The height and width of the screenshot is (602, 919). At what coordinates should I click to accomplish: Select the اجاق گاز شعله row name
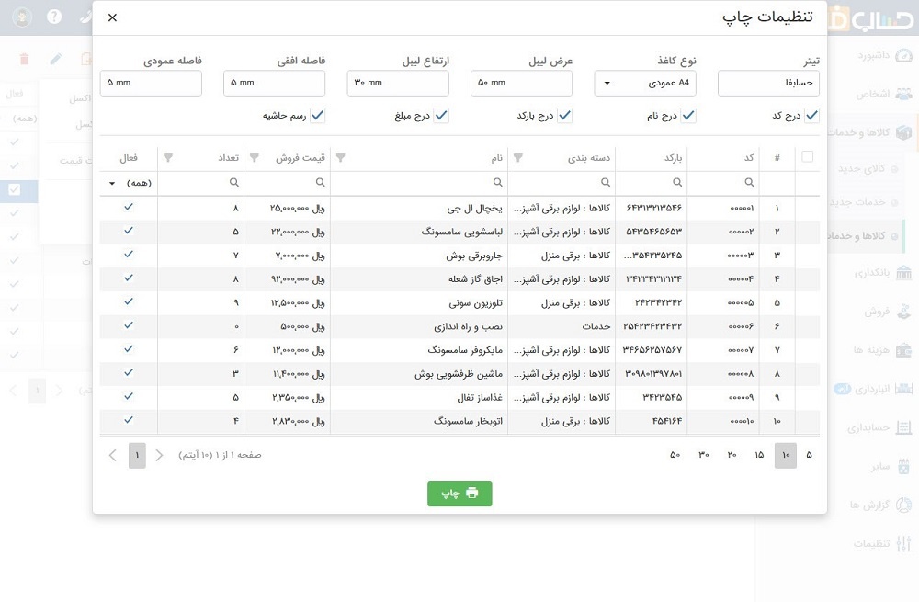click(x=475, y=279)
